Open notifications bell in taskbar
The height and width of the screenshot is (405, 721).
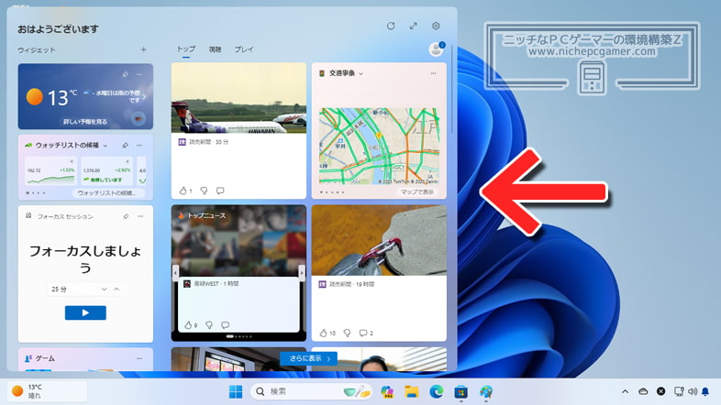(x=705, y=391)
